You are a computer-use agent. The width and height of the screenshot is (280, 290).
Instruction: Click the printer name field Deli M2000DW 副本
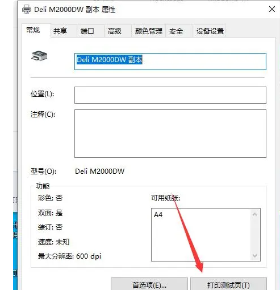coord(170,62)
